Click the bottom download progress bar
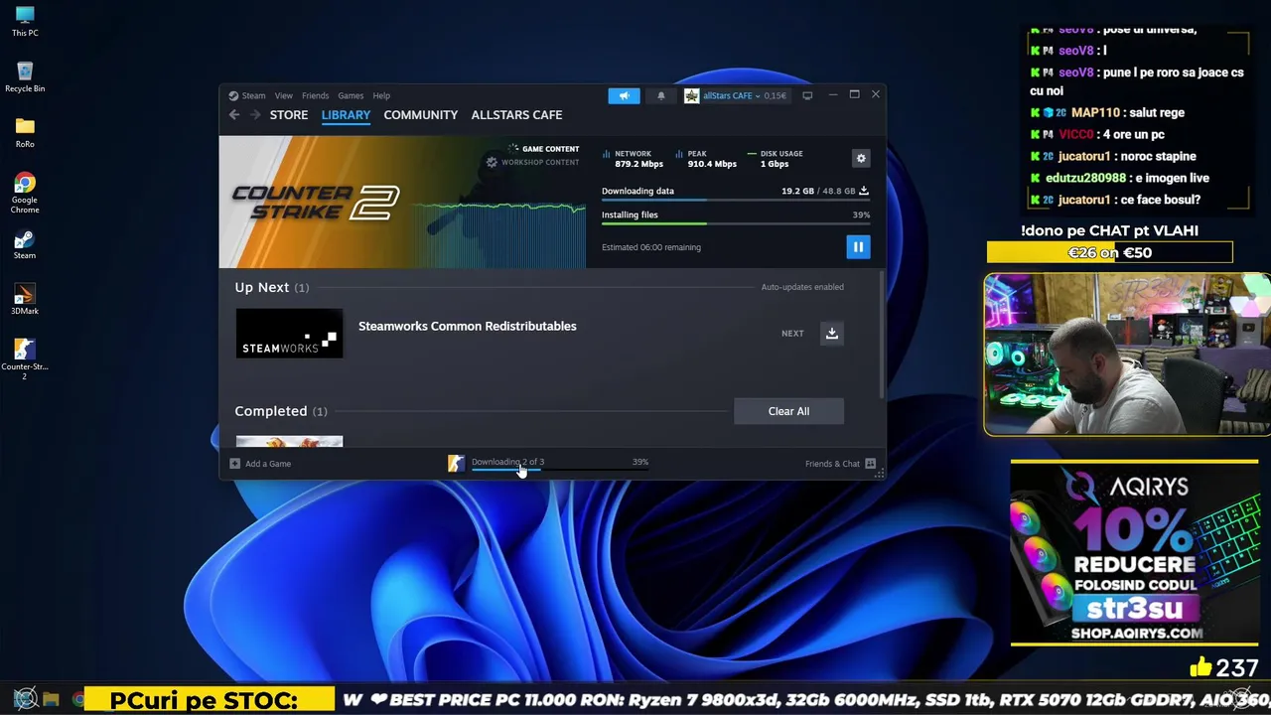 pos(559,470)
